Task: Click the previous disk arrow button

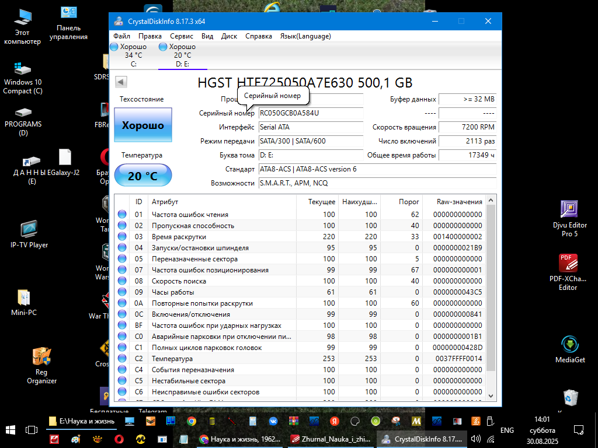Action: (x=121, y=82)
